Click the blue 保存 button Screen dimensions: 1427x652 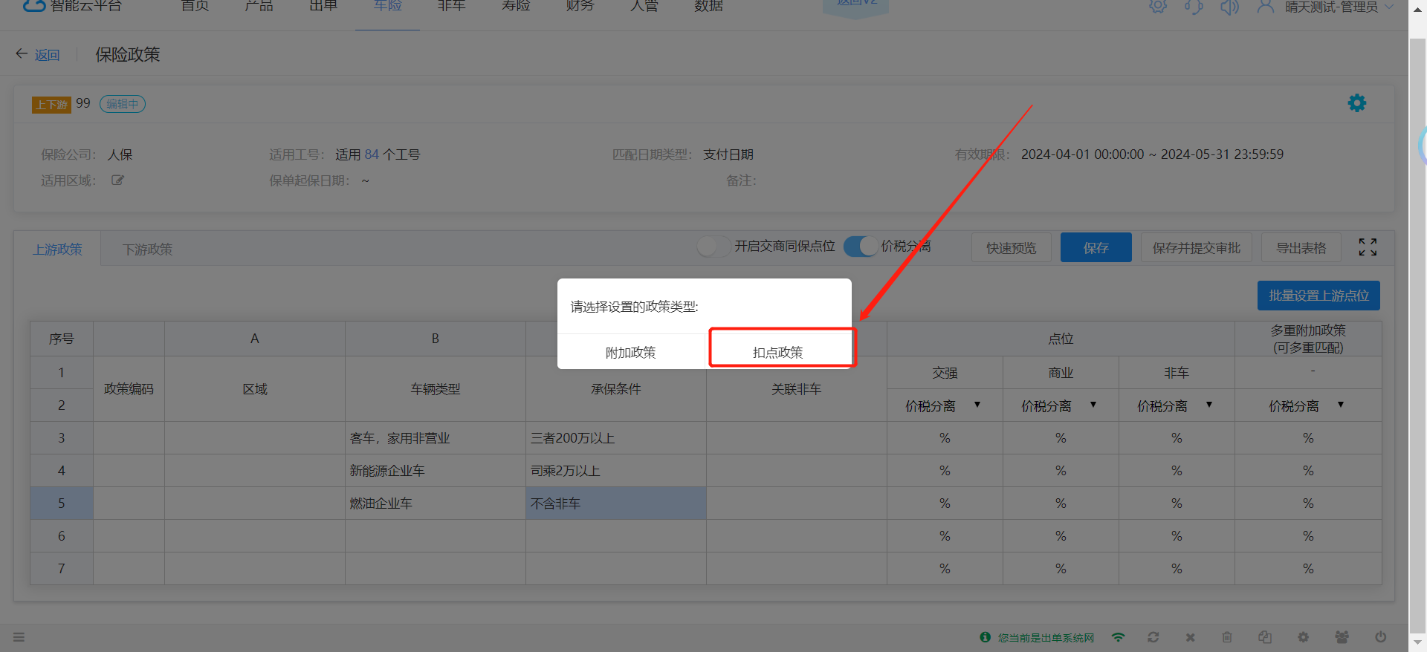tap(1096, 247)
